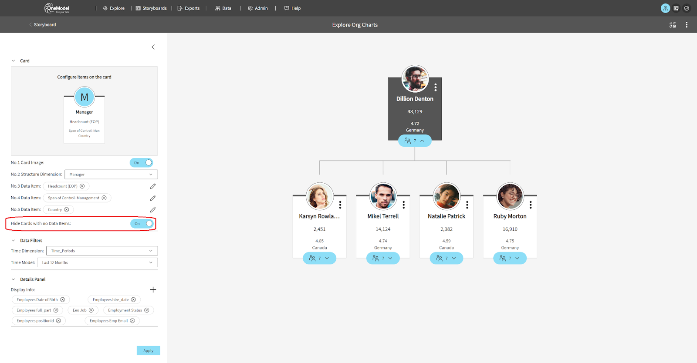Image resolution: width=697 pixels, height=363 pixels.
Task: Open the Structure Dimension Manager dropdown
Action: (111, 175)
